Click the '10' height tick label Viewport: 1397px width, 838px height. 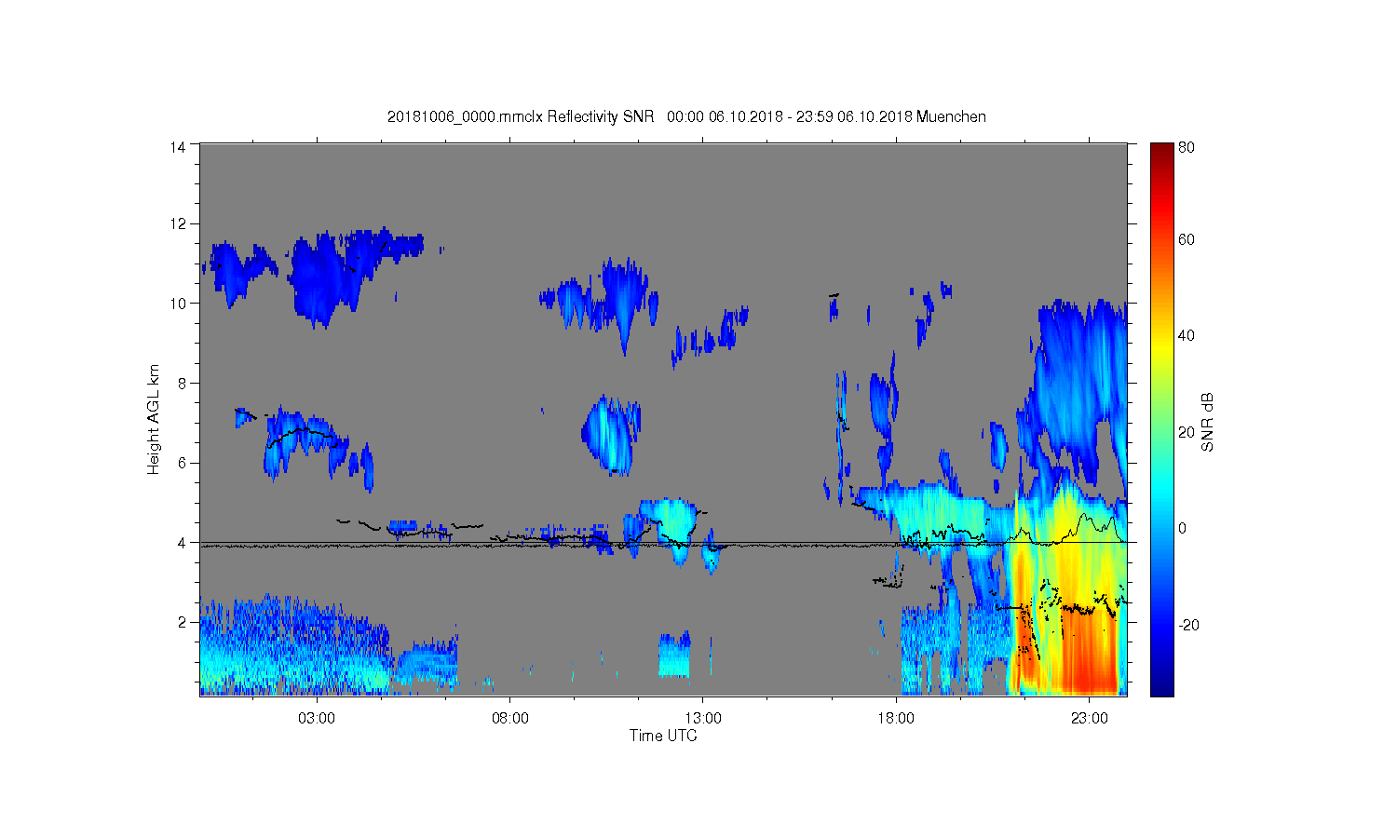pos(179,304)
